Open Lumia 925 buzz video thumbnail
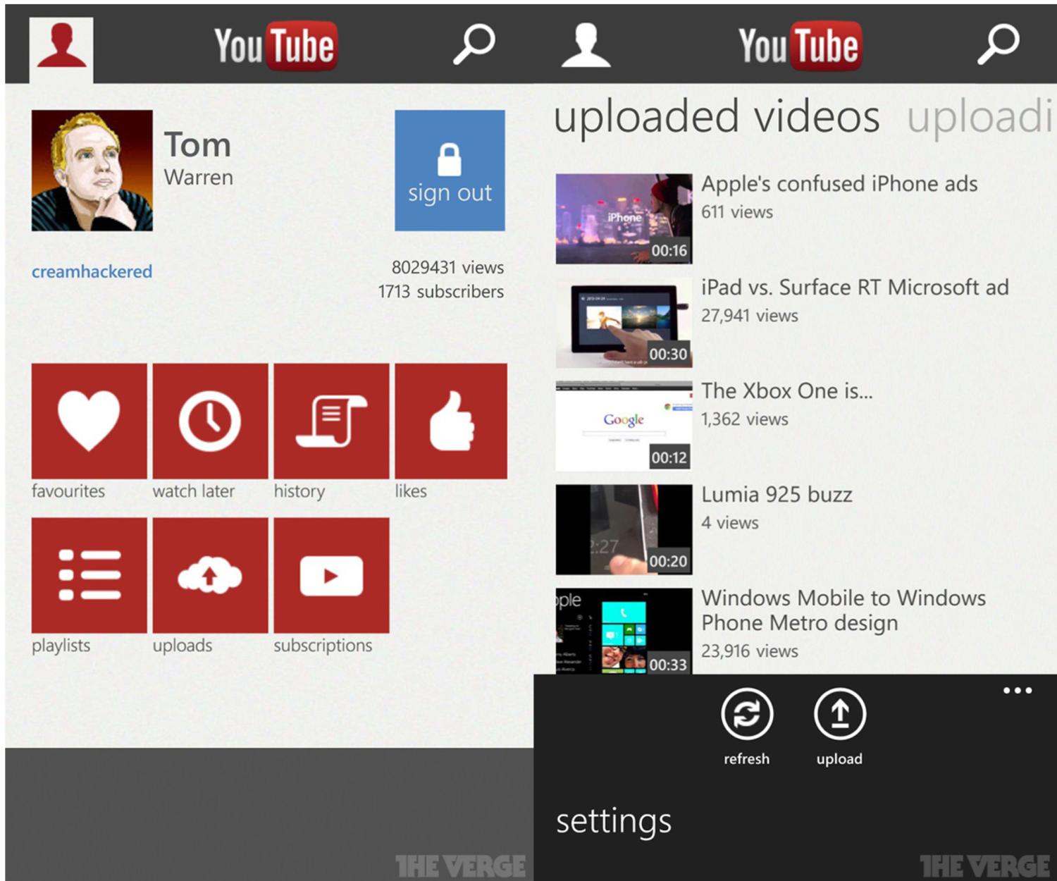This screenshot has width=1057, height=881. coord(624,529)
